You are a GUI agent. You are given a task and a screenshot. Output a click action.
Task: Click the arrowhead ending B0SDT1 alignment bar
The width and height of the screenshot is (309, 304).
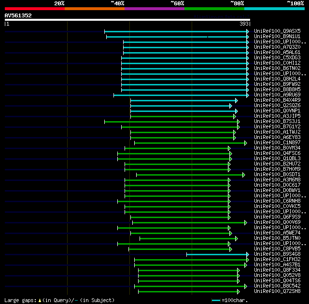[x=244, y=175]
